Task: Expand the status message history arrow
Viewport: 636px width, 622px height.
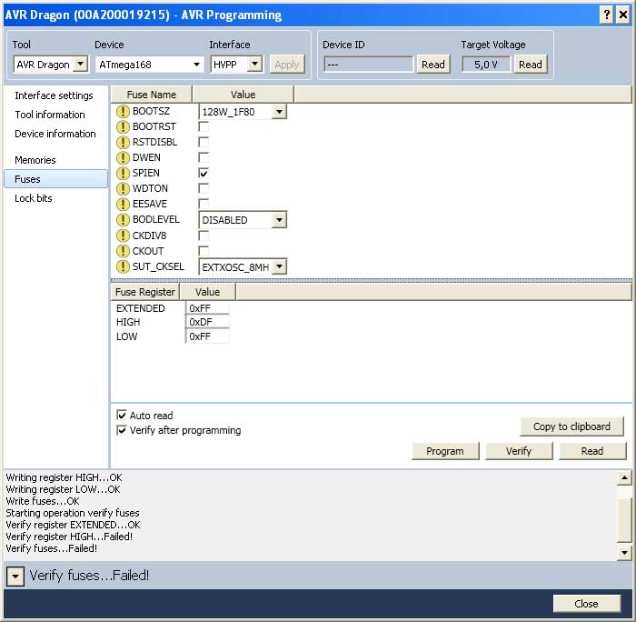Action: [15, 577]
